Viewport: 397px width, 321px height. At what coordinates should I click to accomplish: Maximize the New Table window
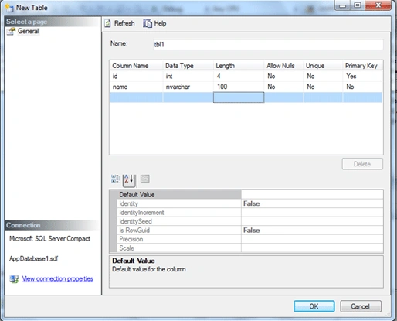[x=357, y=5]
